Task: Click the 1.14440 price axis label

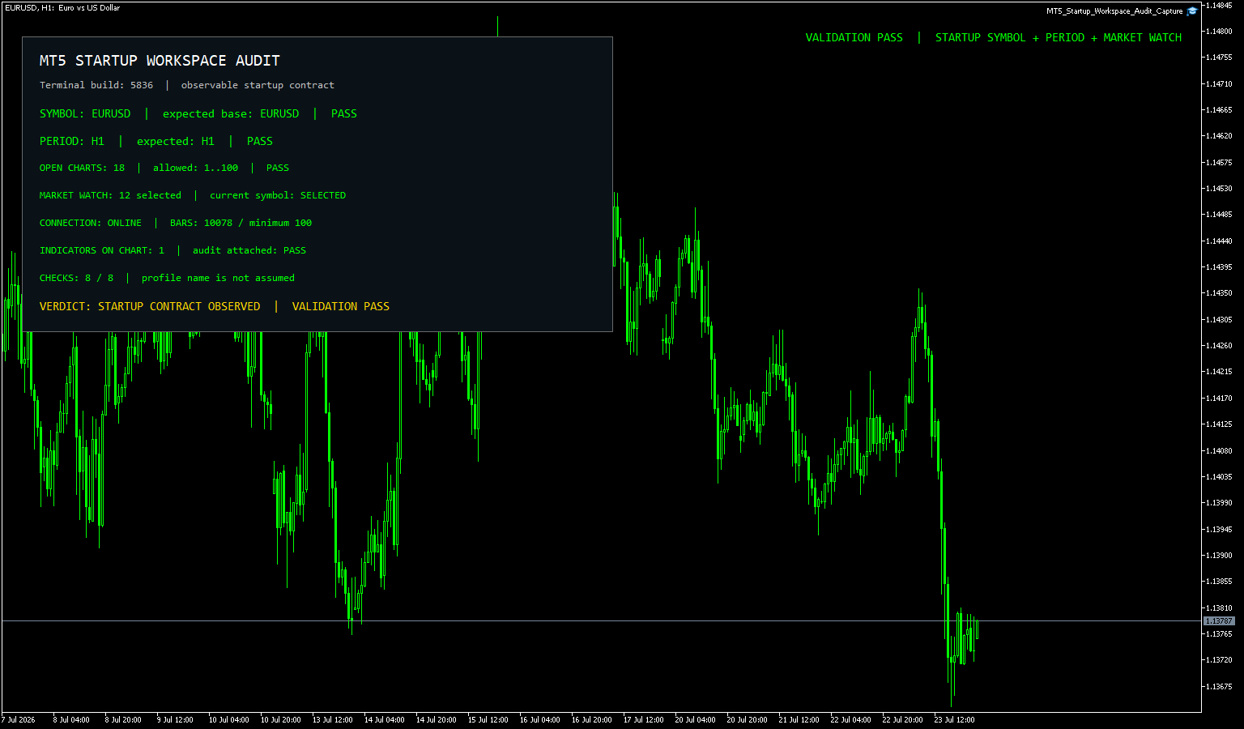Action: (1219, 241)
